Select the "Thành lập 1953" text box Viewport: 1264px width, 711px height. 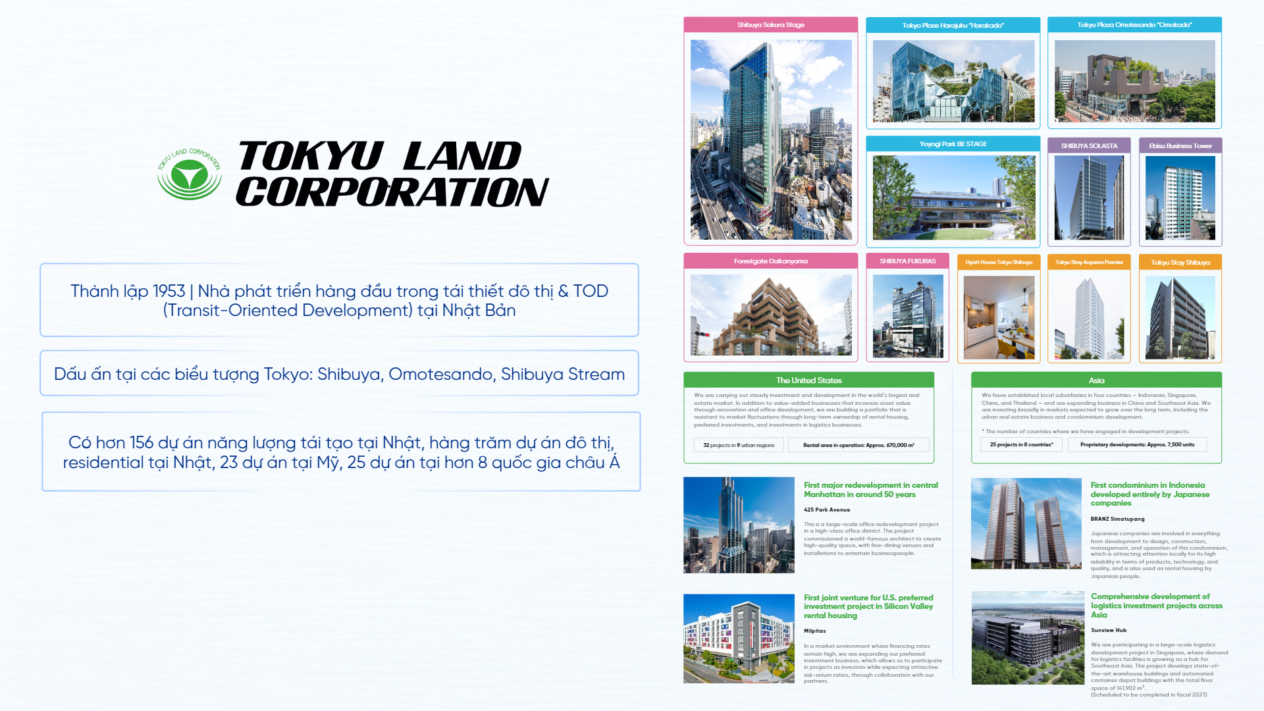click(339, 300)
